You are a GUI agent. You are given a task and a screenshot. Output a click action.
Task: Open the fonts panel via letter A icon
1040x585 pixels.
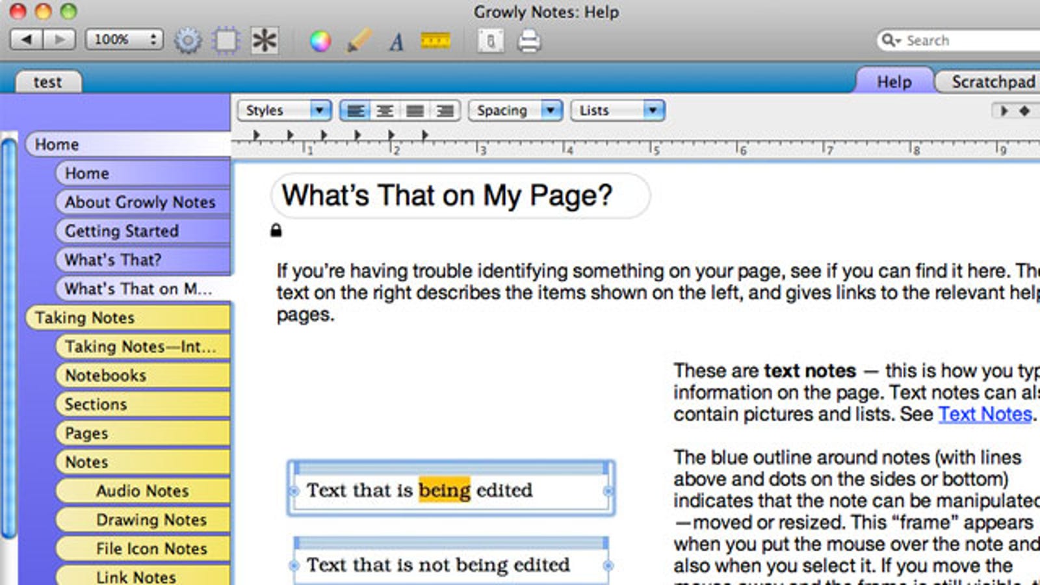[396, 42]
